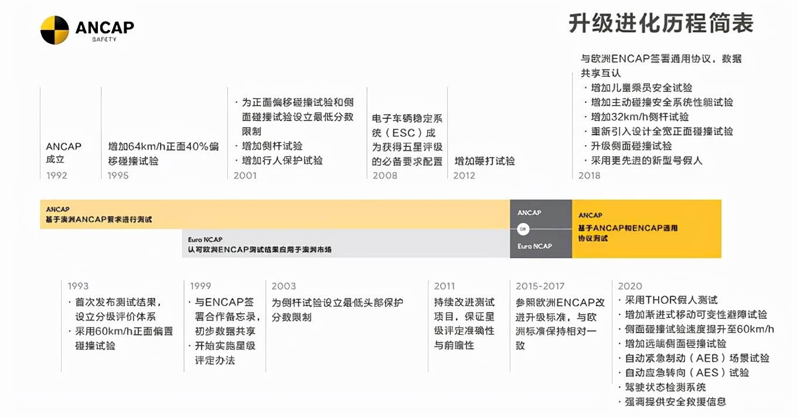Click the text 增加鞭打试验
Screen dimensions: 797x418
(484, 160)
